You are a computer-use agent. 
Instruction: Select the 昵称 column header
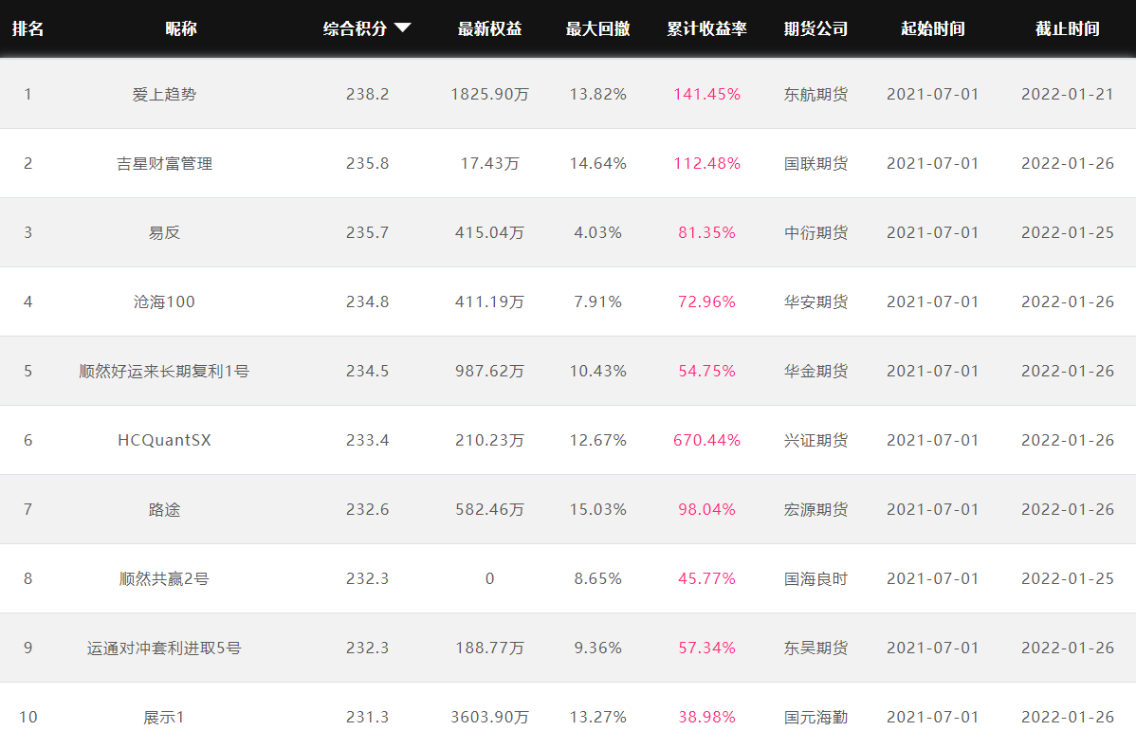tap(181, 29)
